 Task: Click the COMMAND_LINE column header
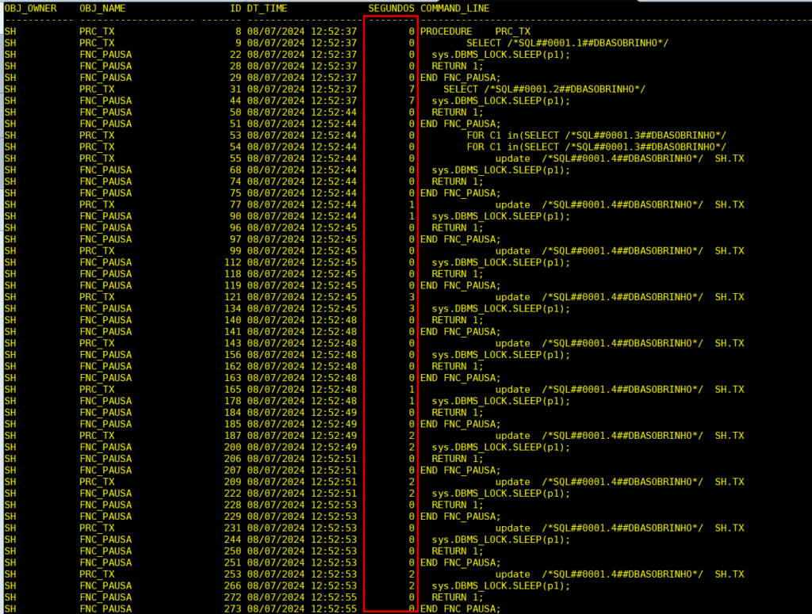coord(455,8)
